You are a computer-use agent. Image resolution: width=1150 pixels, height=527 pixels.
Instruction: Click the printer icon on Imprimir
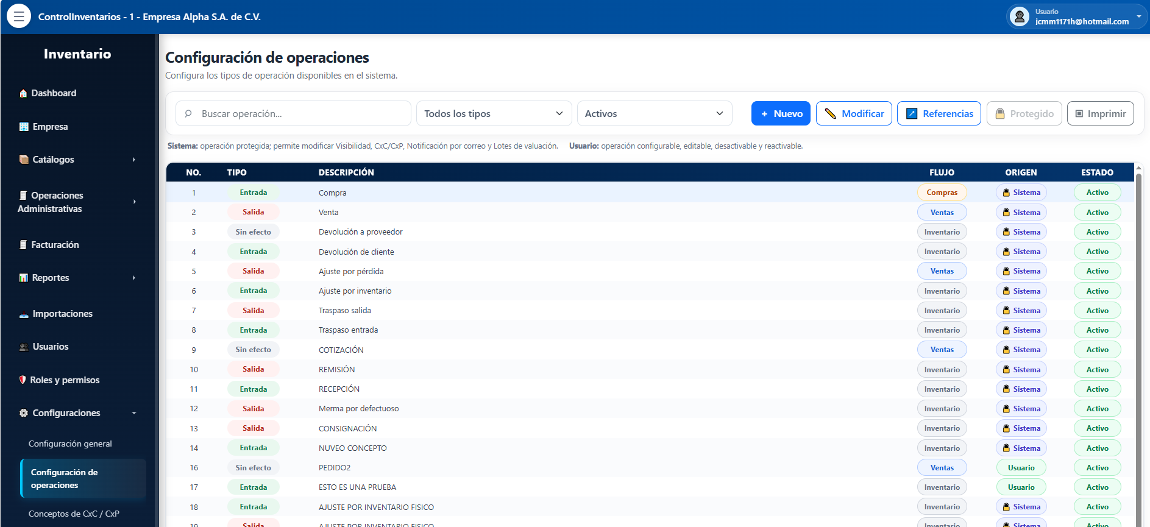tap(1079, 113)
